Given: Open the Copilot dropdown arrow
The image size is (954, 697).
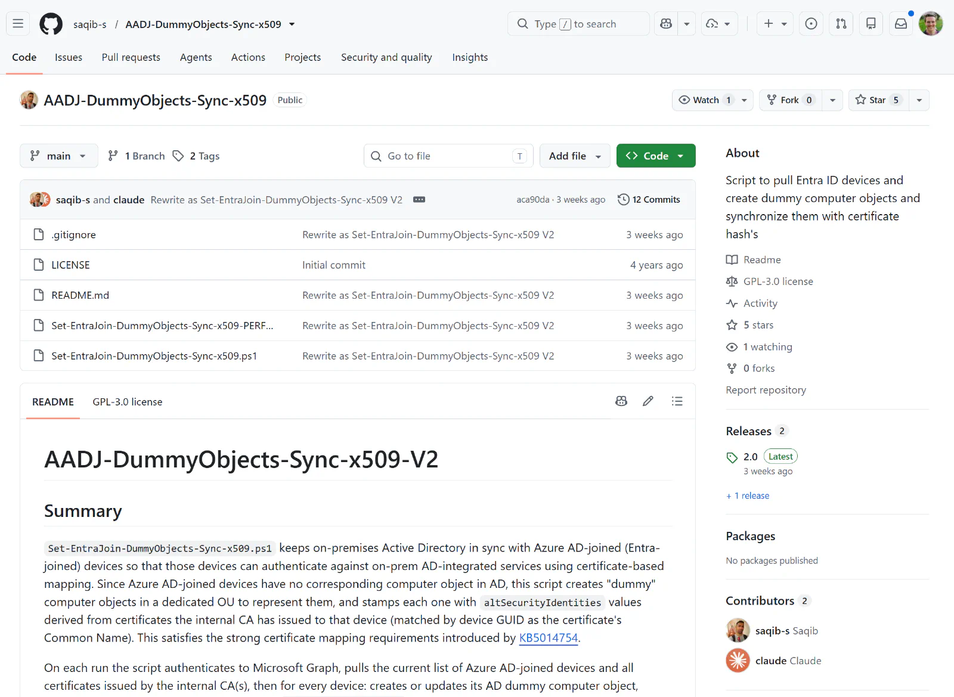Looking at the screenshot, I should click(687, 24).
